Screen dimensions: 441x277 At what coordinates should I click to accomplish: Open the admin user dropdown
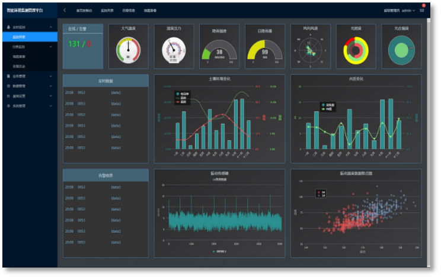pos(408,11)
